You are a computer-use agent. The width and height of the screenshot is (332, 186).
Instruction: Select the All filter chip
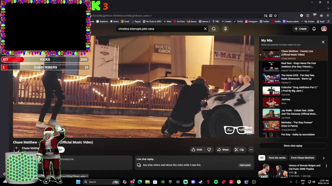(262, 158)
